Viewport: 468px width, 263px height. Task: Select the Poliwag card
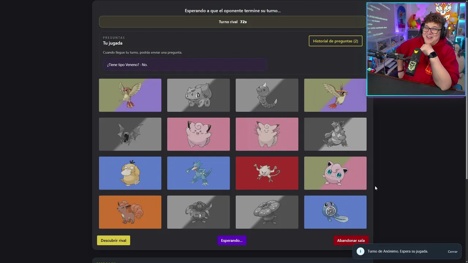click(x=335, y=212)
